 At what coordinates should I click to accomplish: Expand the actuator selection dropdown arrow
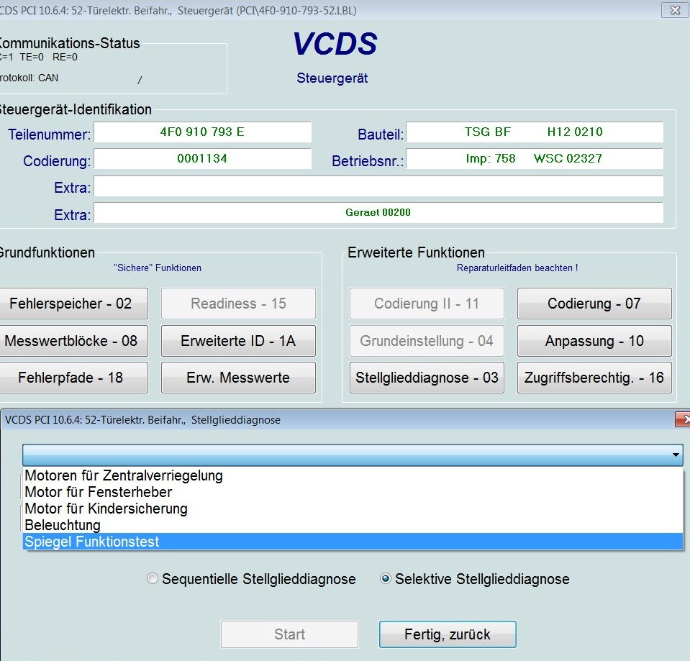coord(676,455)
